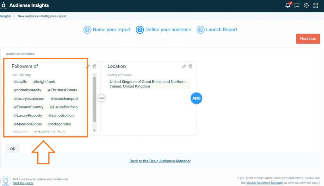Navigate to Insights breadcrumb
324x186 pixels.
pos(6,16)
